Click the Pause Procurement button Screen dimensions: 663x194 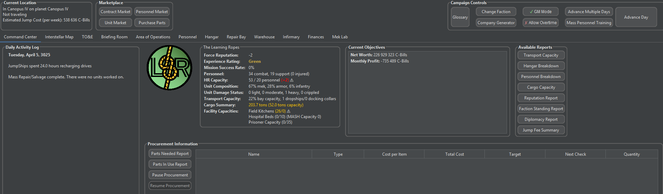click(x=170, y=175)
